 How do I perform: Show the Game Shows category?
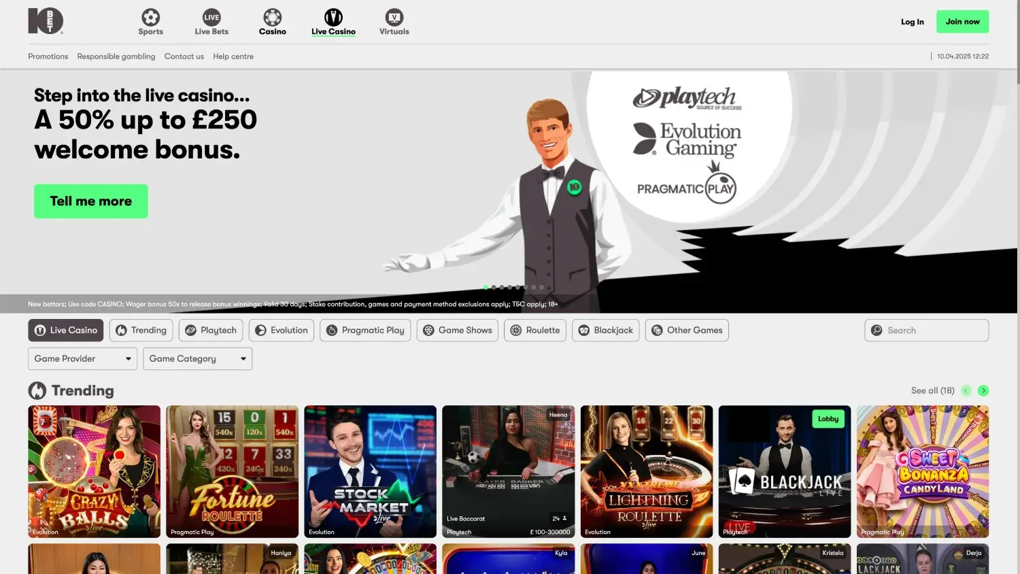[458, 331]
